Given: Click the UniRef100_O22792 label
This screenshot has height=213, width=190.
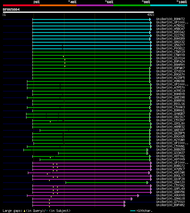Looking at the screenshot, I should (170, 35).
